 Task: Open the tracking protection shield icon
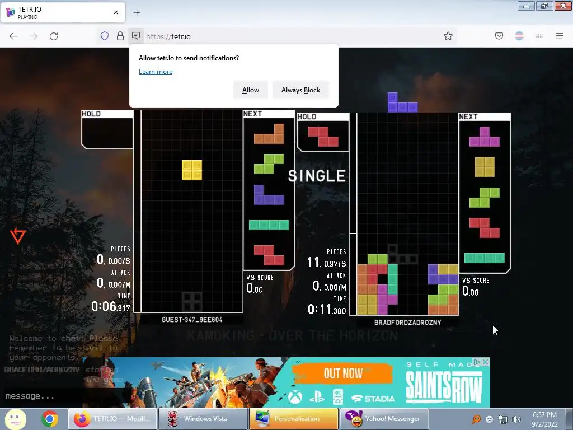pos(105,36)
